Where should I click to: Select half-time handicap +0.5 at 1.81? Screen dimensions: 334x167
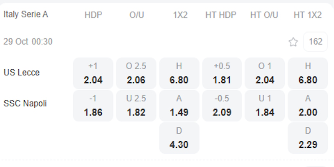(222, 73)
